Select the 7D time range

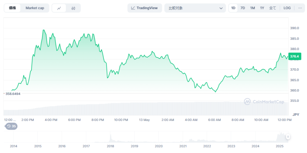243,8
